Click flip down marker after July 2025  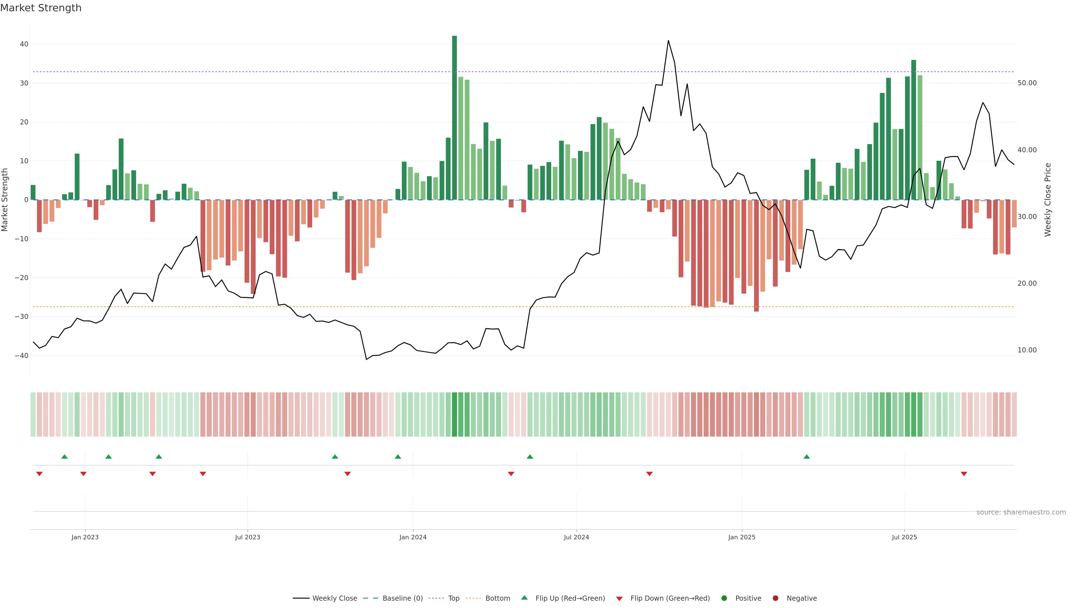964,474
